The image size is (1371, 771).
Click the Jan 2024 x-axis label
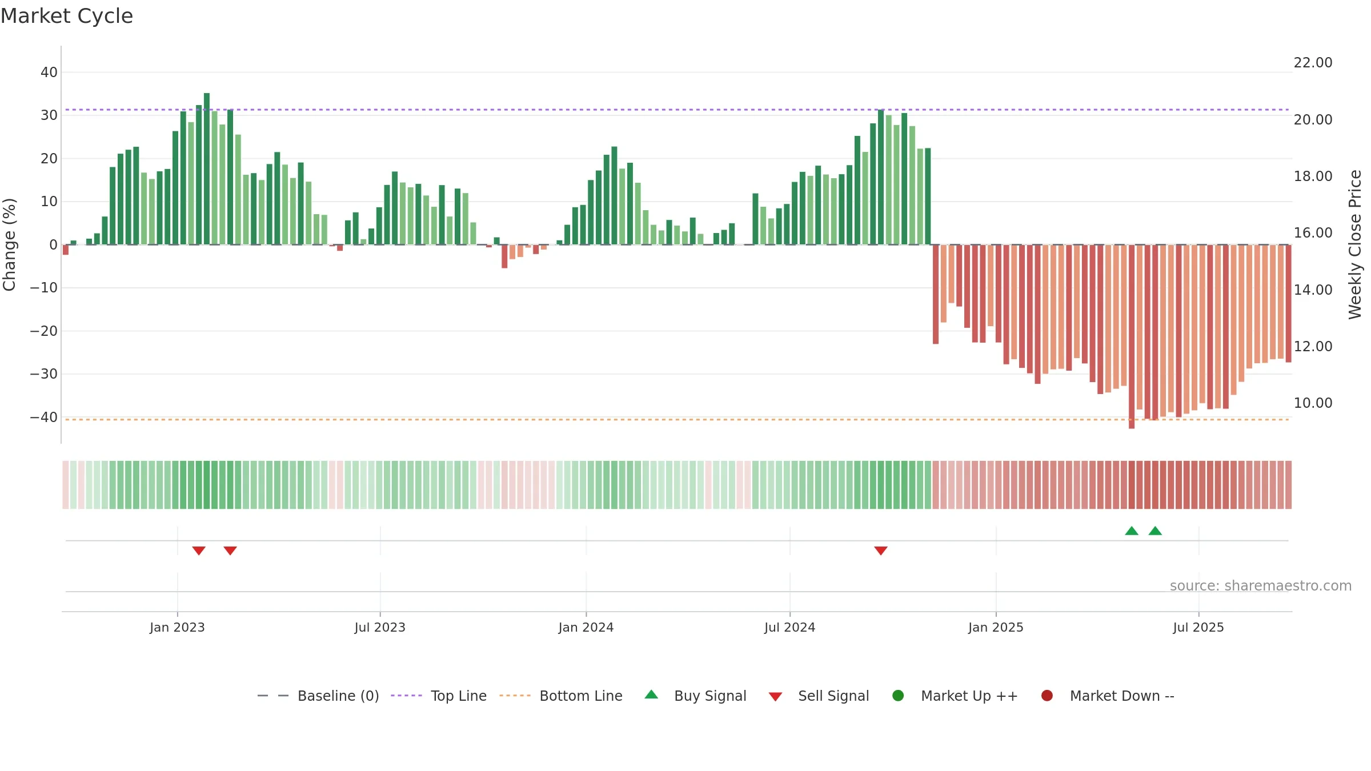tap(586, 627)
